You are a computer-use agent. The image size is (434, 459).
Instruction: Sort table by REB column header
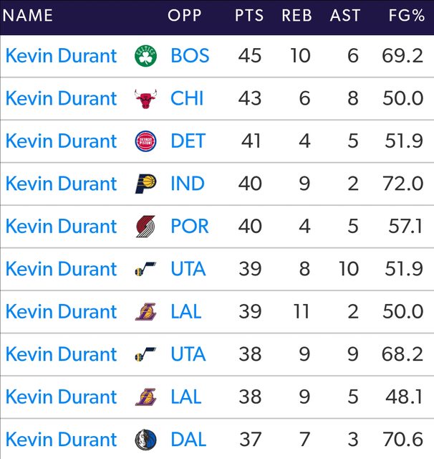click(x=296, y=15)
